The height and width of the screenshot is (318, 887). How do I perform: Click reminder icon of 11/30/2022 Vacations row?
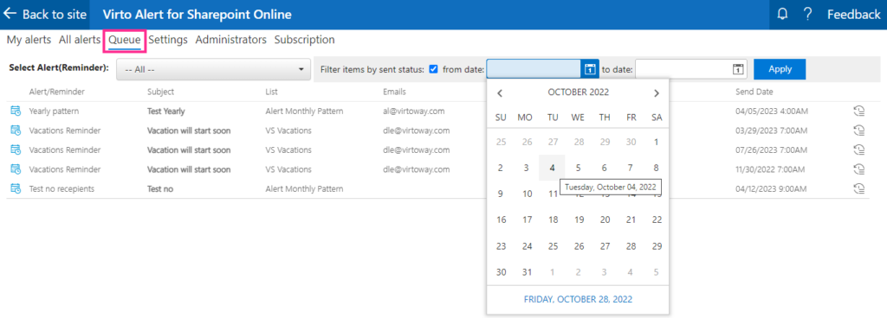[x=16, y=169]
